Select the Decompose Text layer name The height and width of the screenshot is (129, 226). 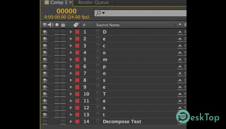[122, 122]
